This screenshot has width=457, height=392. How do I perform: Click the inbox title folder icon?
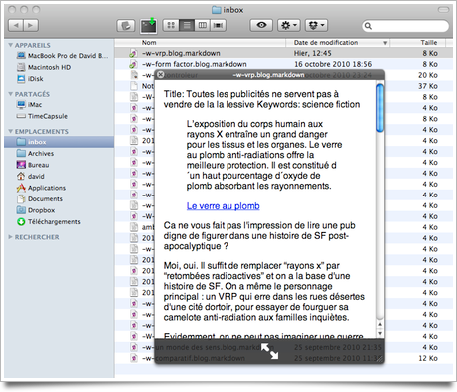click(x=217, y=10)
